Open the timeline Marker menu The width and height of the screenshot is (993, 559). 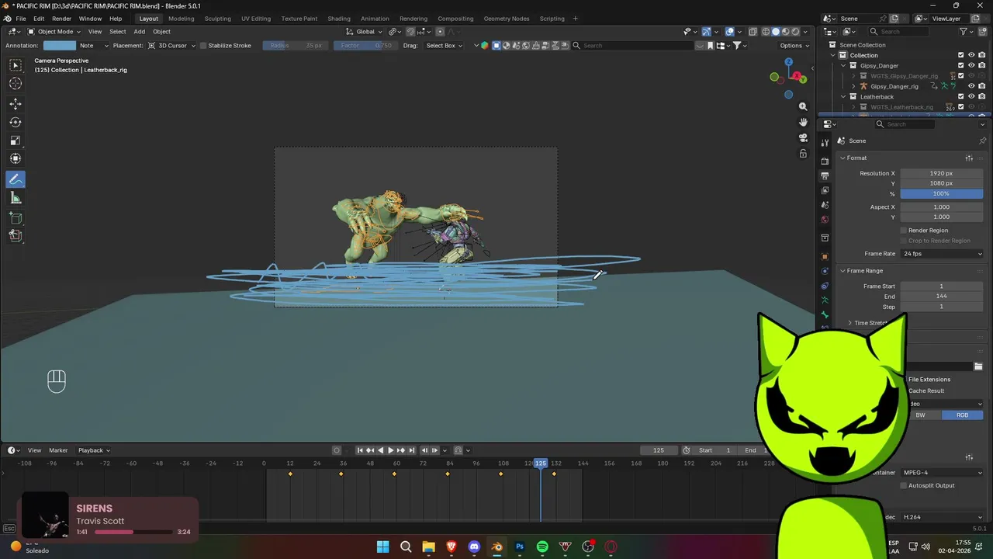(58, 450)
